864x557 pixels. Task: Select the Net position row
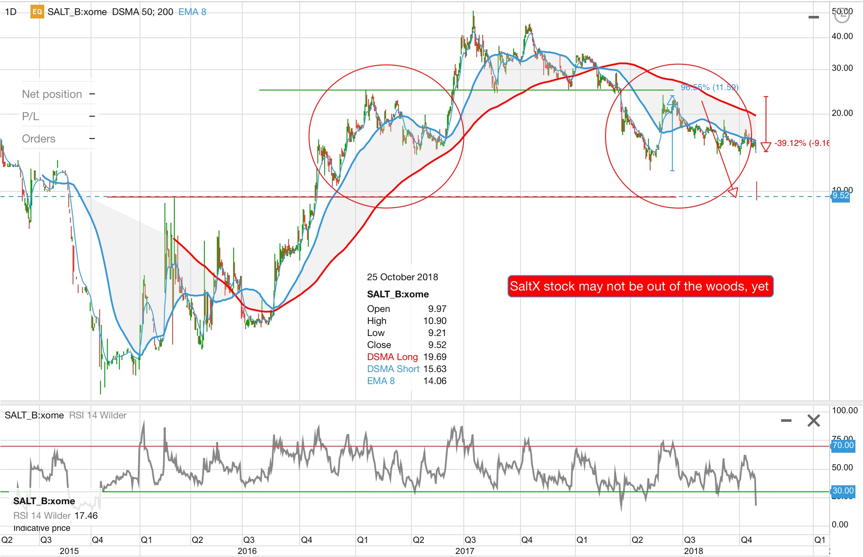(58, 94)
